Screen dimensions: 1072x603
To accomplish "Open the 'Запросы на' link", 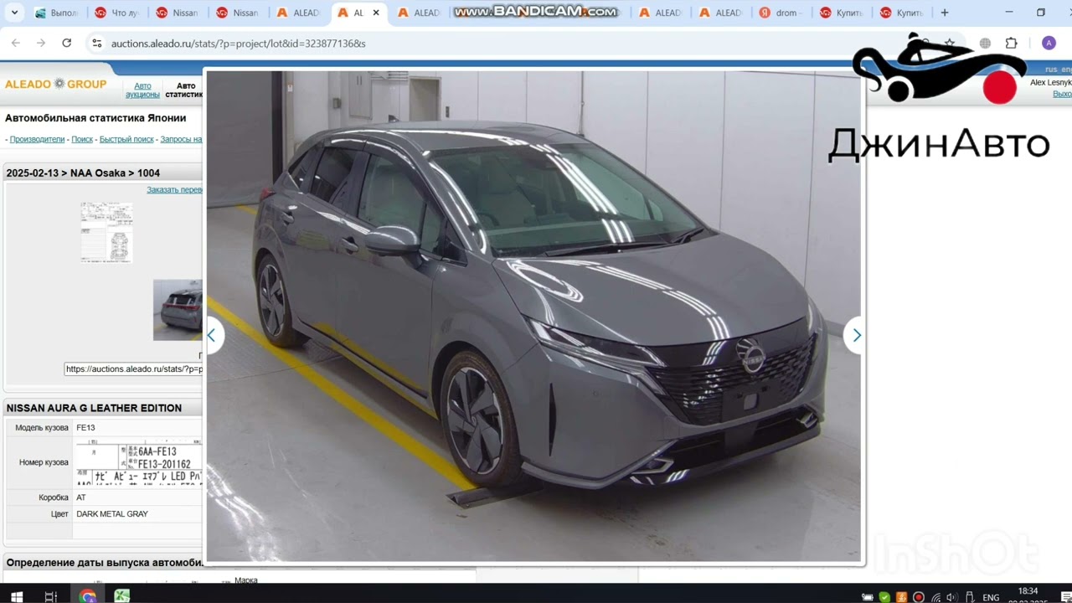I will coord(181,139).
